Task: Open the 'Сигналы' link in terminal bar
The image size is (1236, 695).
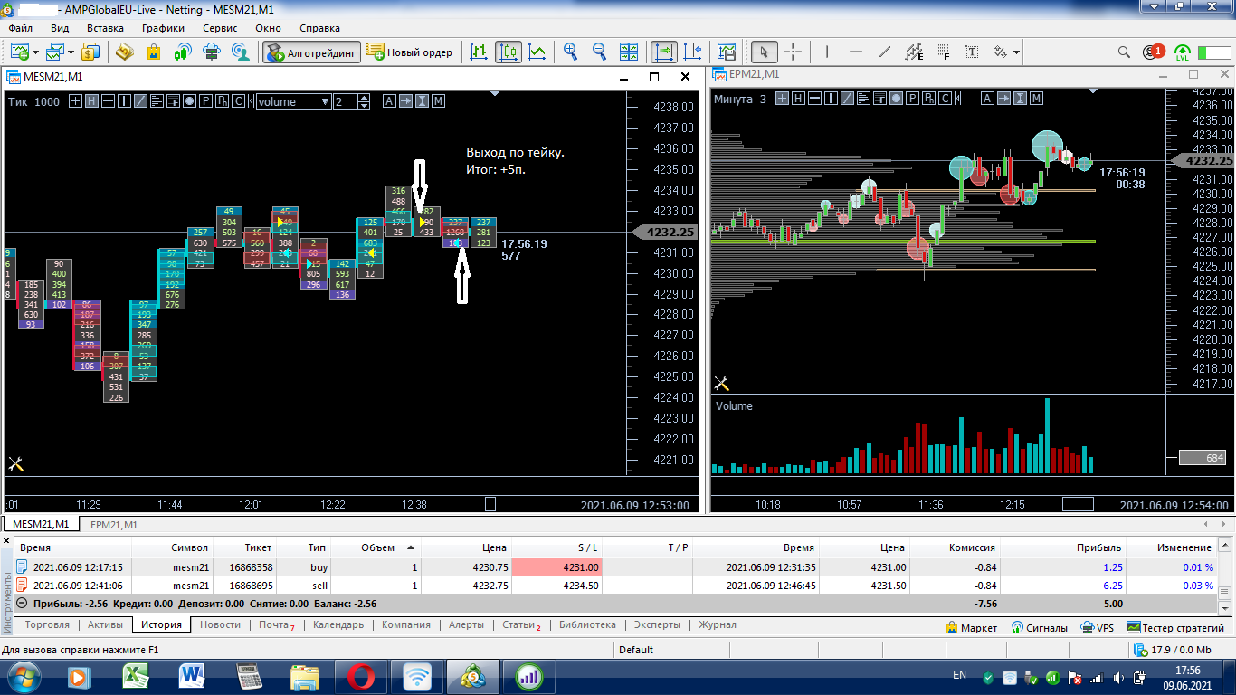Action: pos(1040,627)
